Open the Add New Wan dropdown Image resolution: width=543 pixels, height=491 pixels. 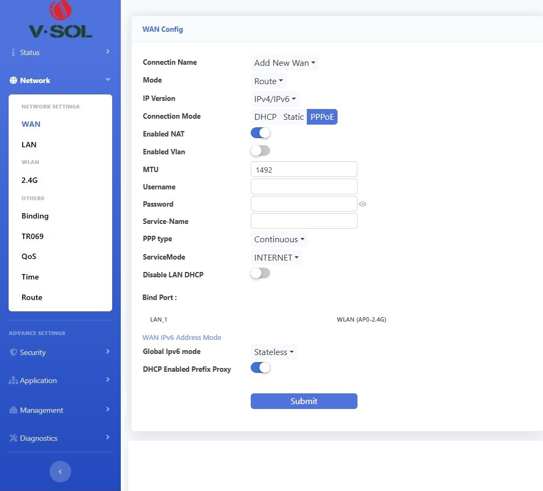tap(285, 63)
